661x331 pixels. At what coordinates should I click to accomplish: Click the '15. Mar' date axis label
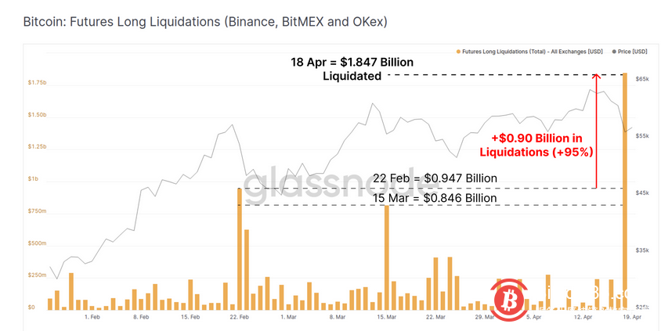386,318
